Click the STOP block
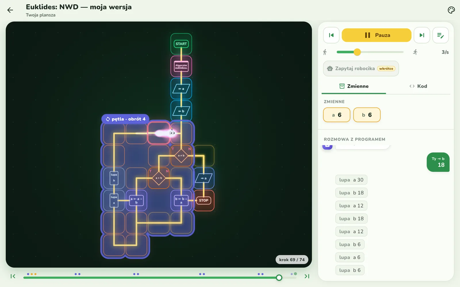This screenshot has width=460, height=287. (x=204, y=200)
